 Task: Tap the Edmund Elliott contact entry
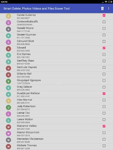[56, 42]
